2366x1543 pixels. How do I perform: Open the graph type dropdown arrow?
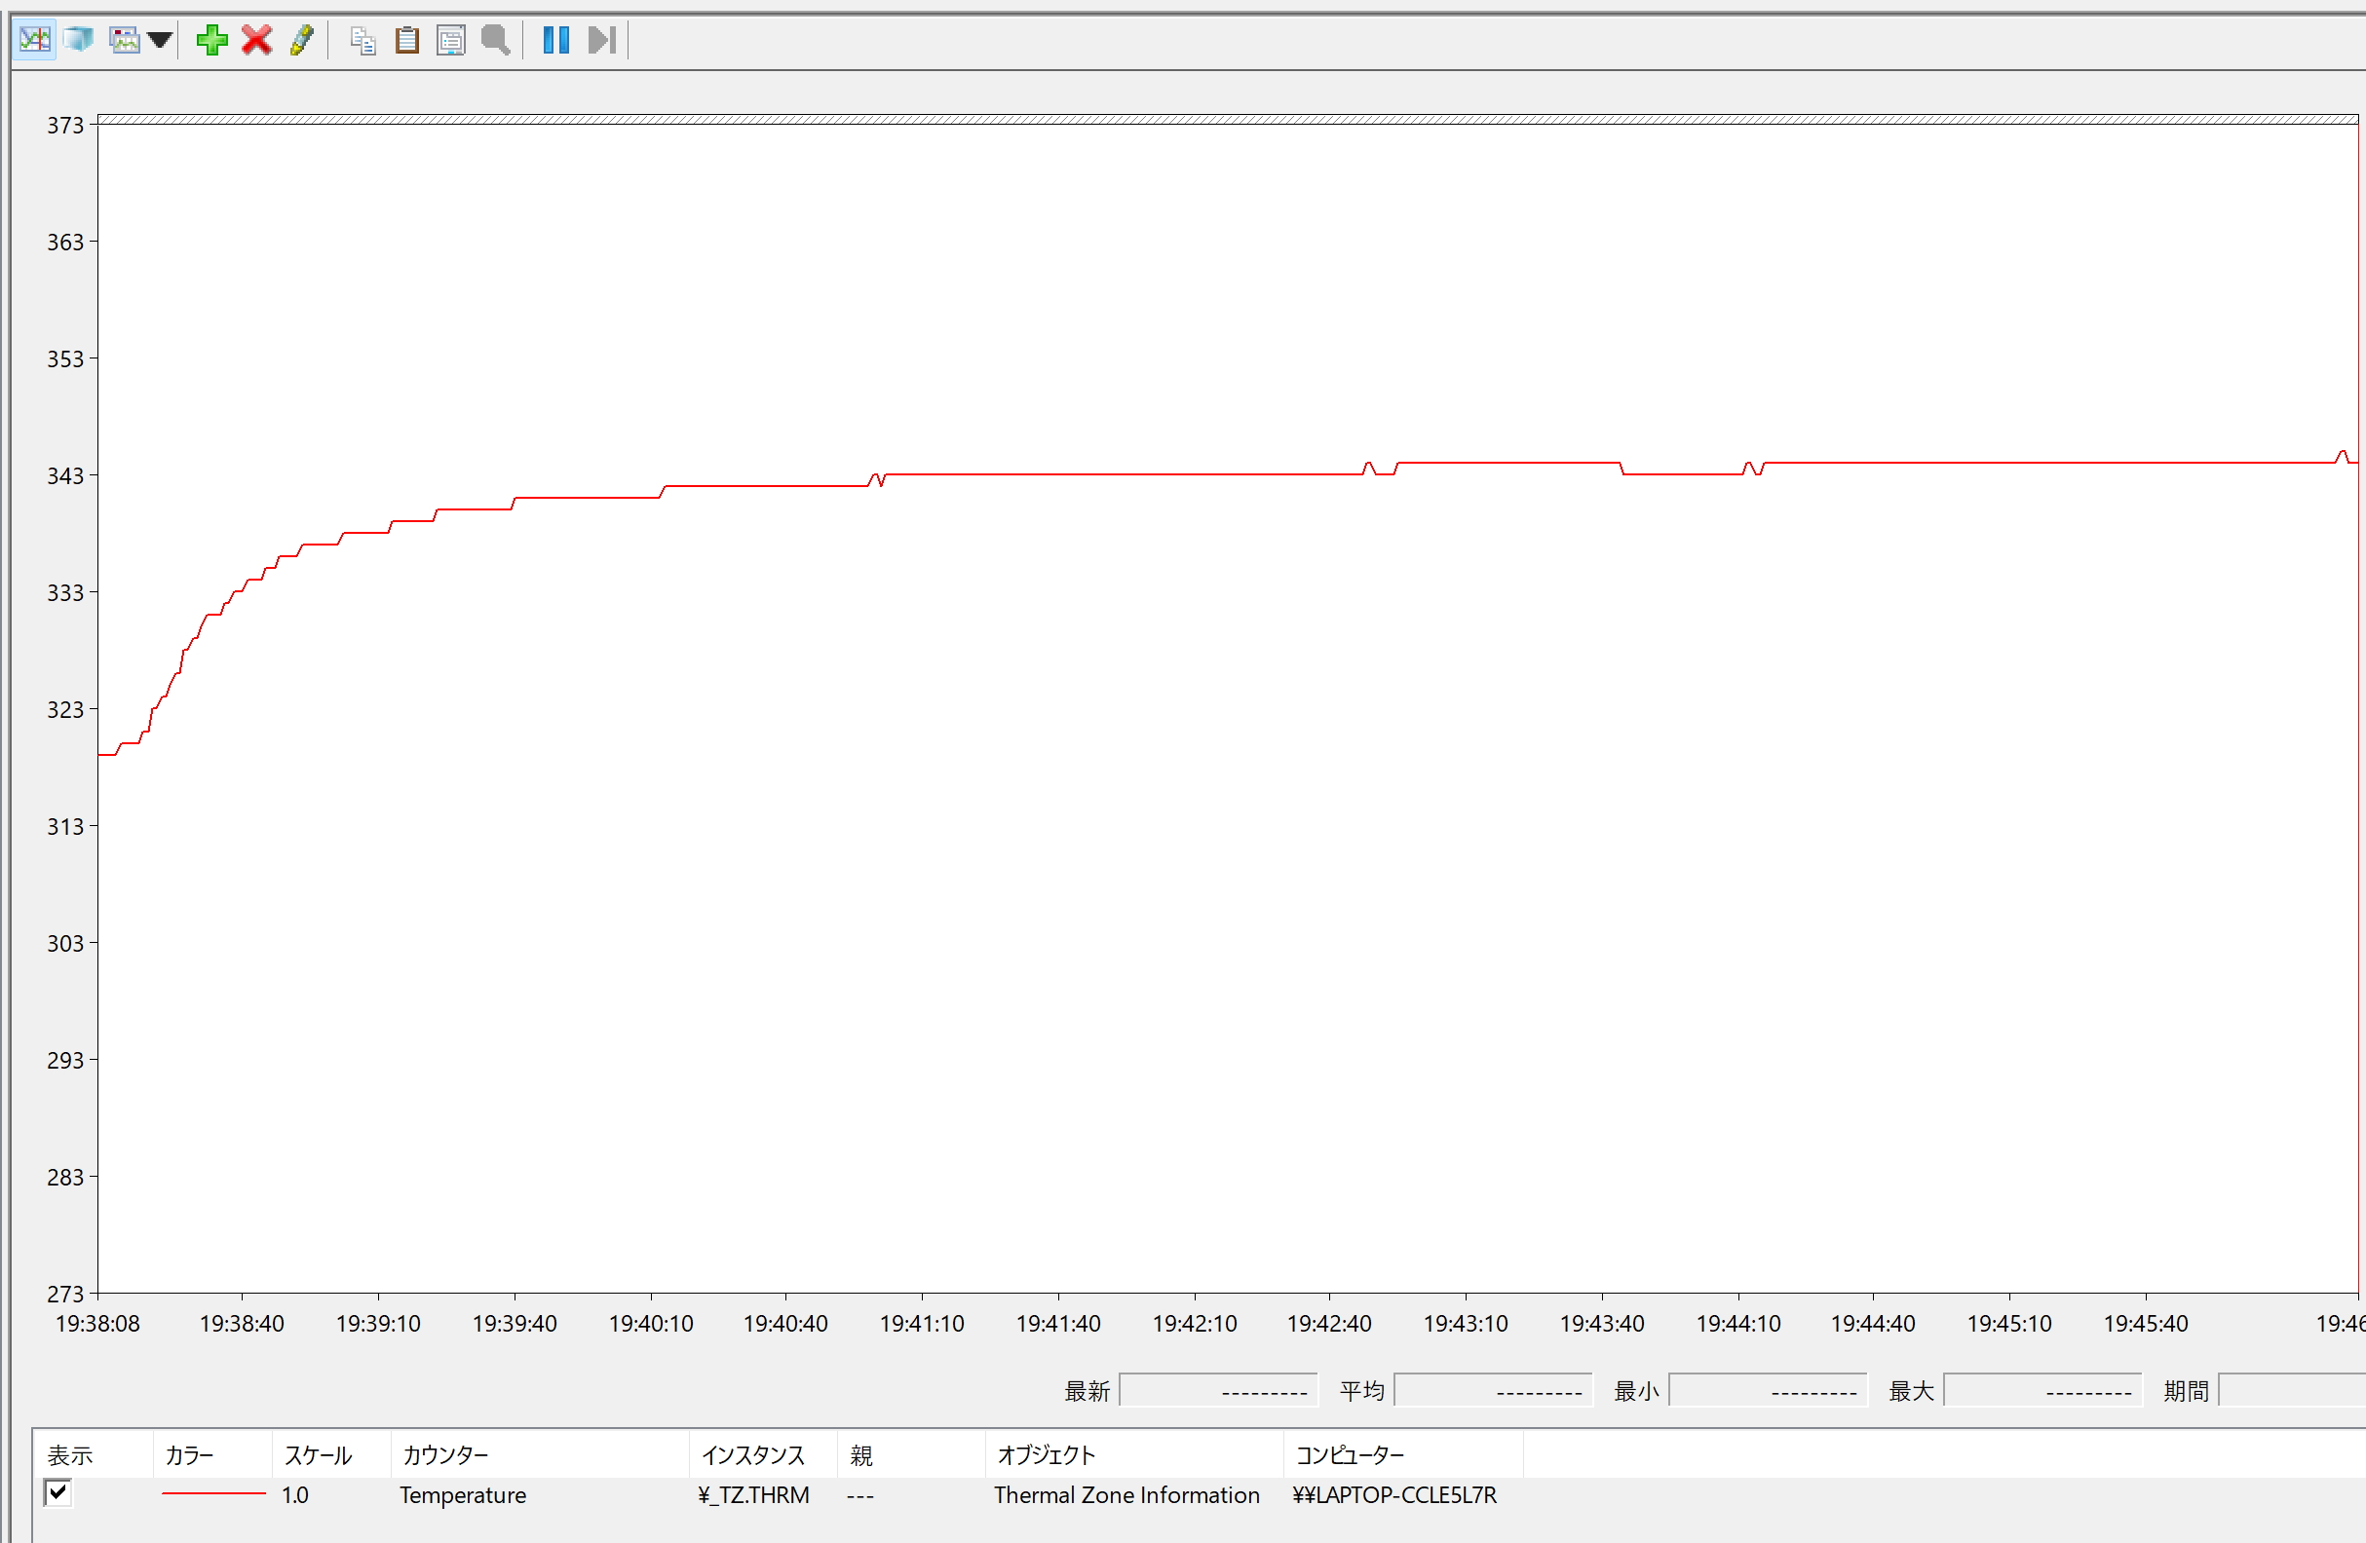(x=159, y=40)
